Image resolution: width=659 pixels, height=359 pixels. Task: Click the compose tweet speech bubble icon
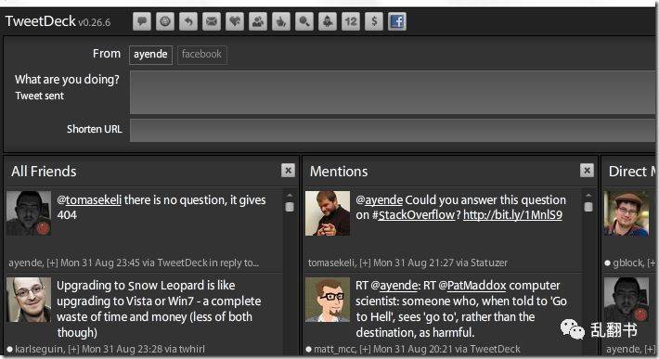142,21
